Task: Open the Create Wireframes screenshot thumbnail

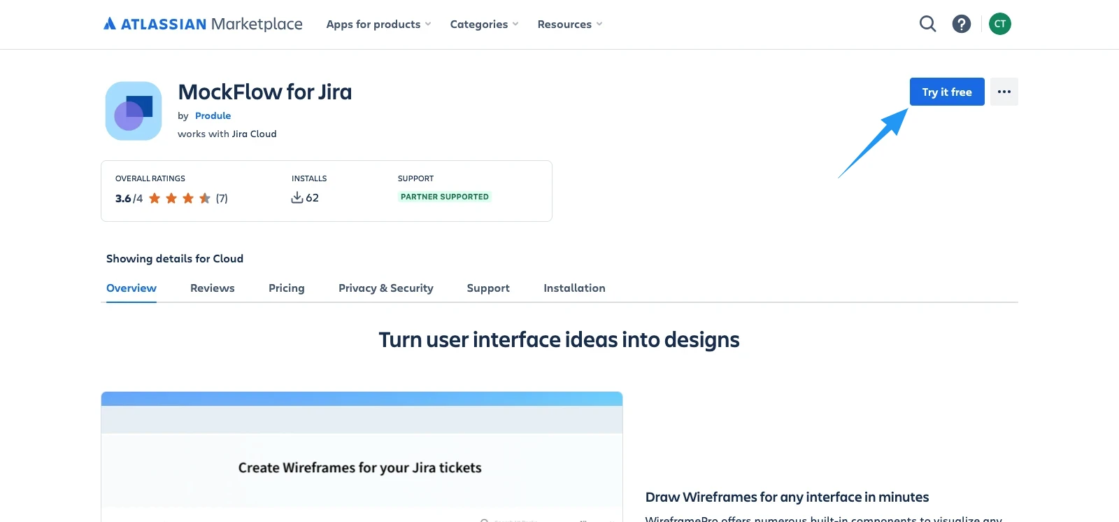Action: click(x=362, y=457)
